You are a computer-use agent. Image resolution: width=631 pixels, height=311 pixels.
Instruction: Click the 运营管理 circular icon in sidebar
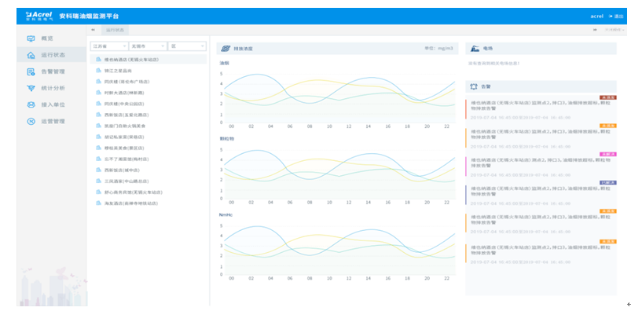(x=31, y=121)
